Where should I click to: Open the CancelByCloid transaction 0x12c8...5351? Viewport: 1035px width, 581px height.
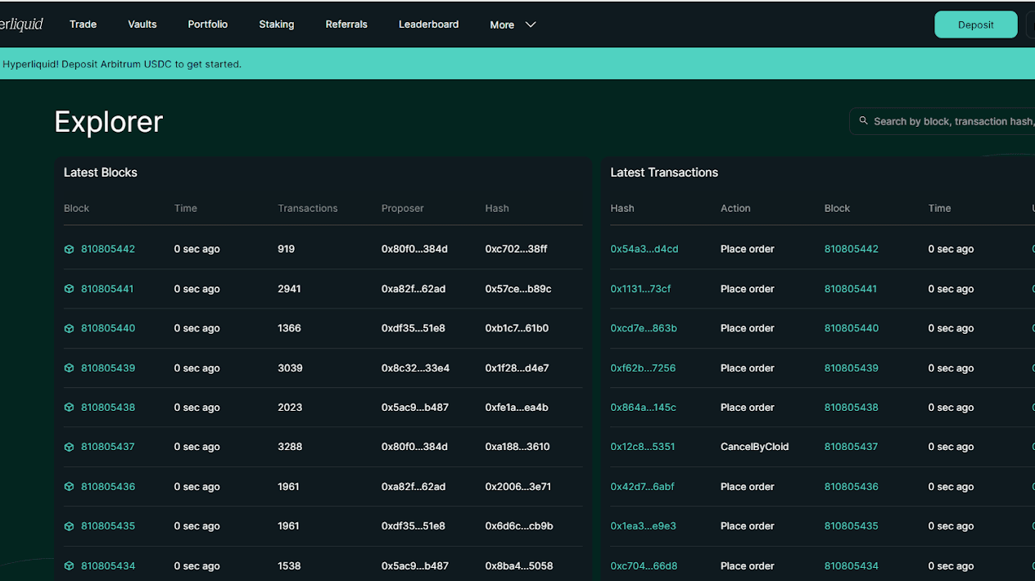pyautogui.click(x=642, y=447)
